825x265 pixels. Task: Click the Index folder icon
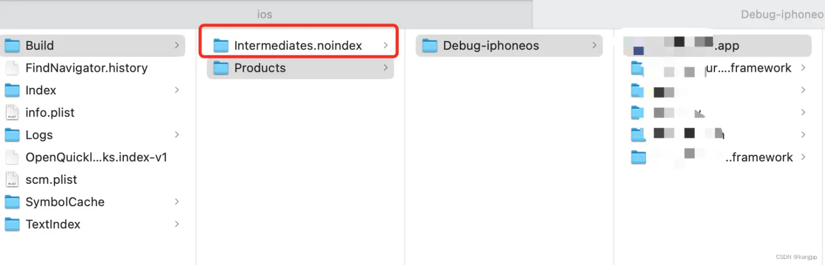(12, 91)
